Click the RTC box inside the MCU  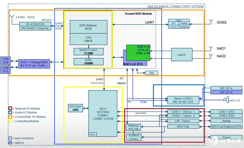tap(93, 135)
